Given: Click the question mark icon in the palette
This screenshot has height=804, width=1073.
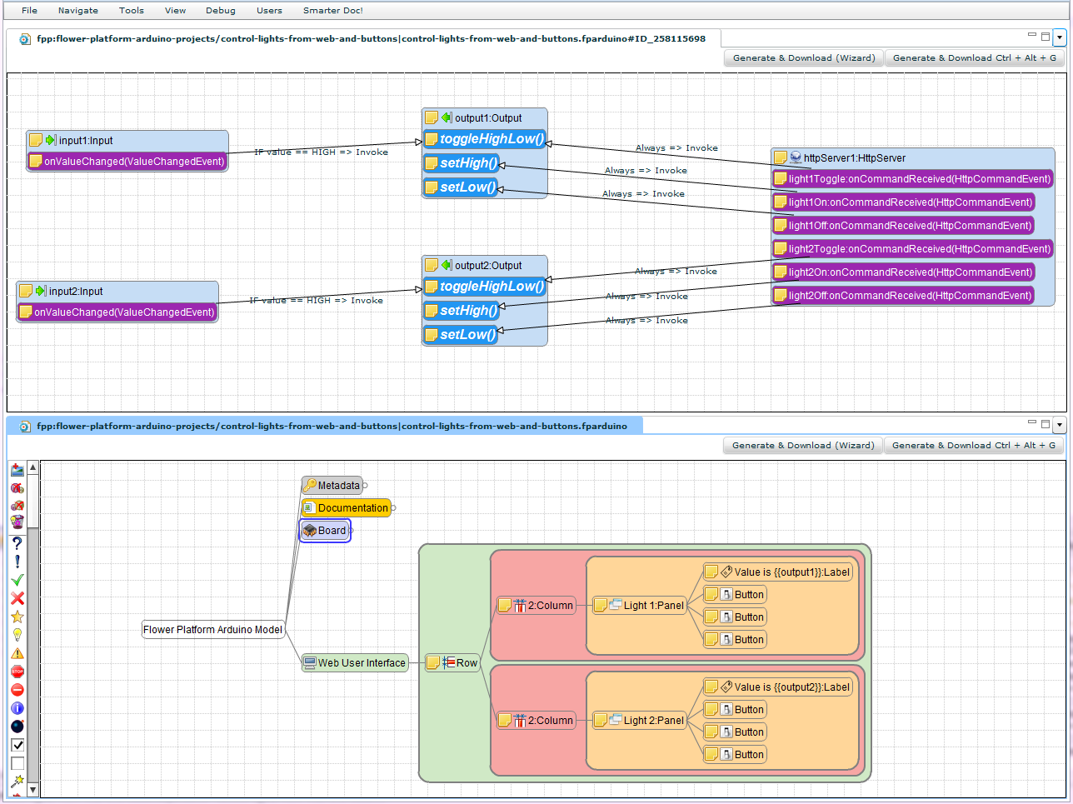Looking at the screenshot, I should (17, 542).
